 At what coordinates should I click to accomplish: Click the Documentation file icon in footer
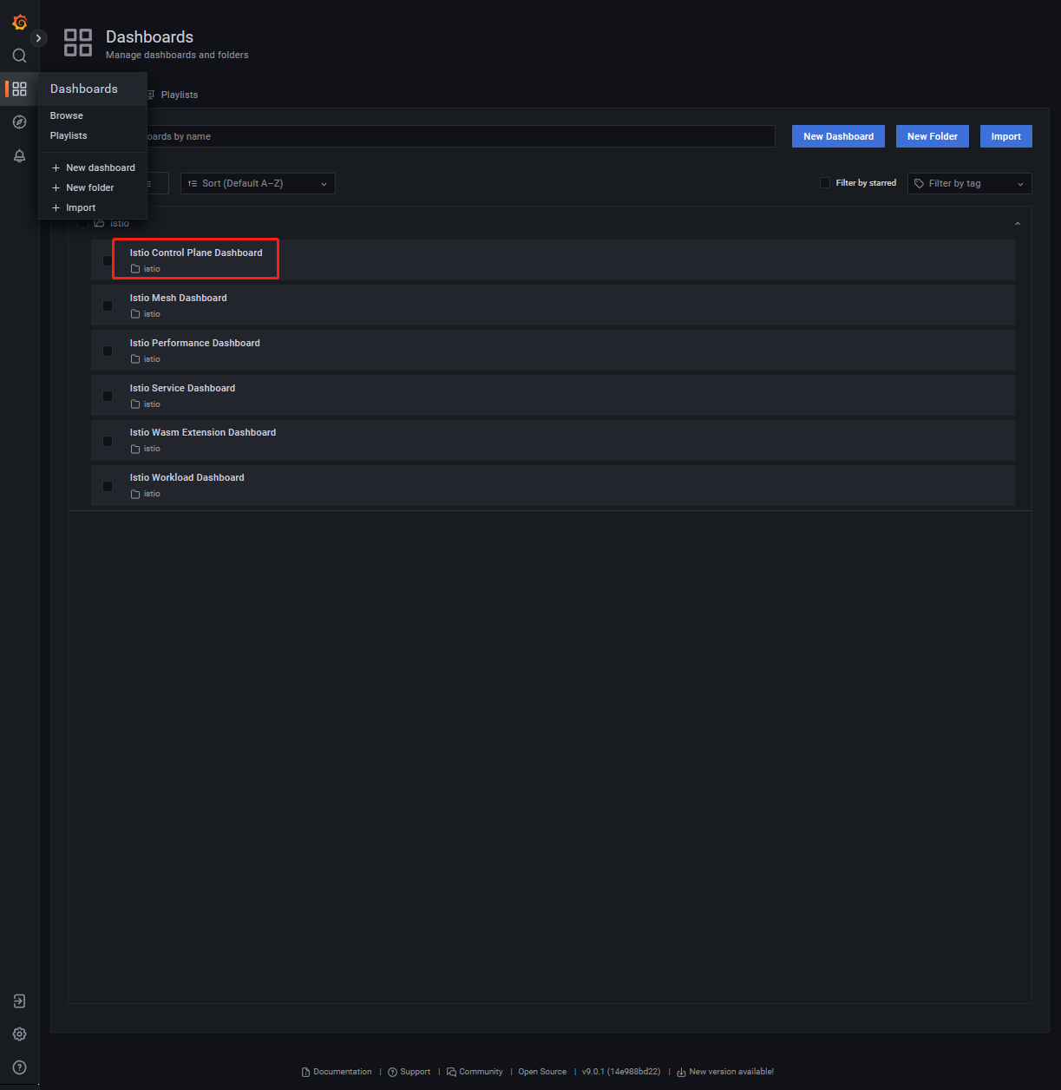tap(305, 1072)
